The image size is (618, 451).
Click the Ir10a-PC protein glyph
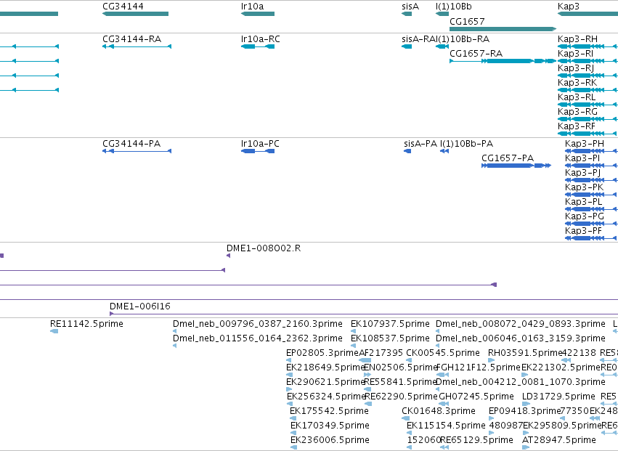click(257, 151)
